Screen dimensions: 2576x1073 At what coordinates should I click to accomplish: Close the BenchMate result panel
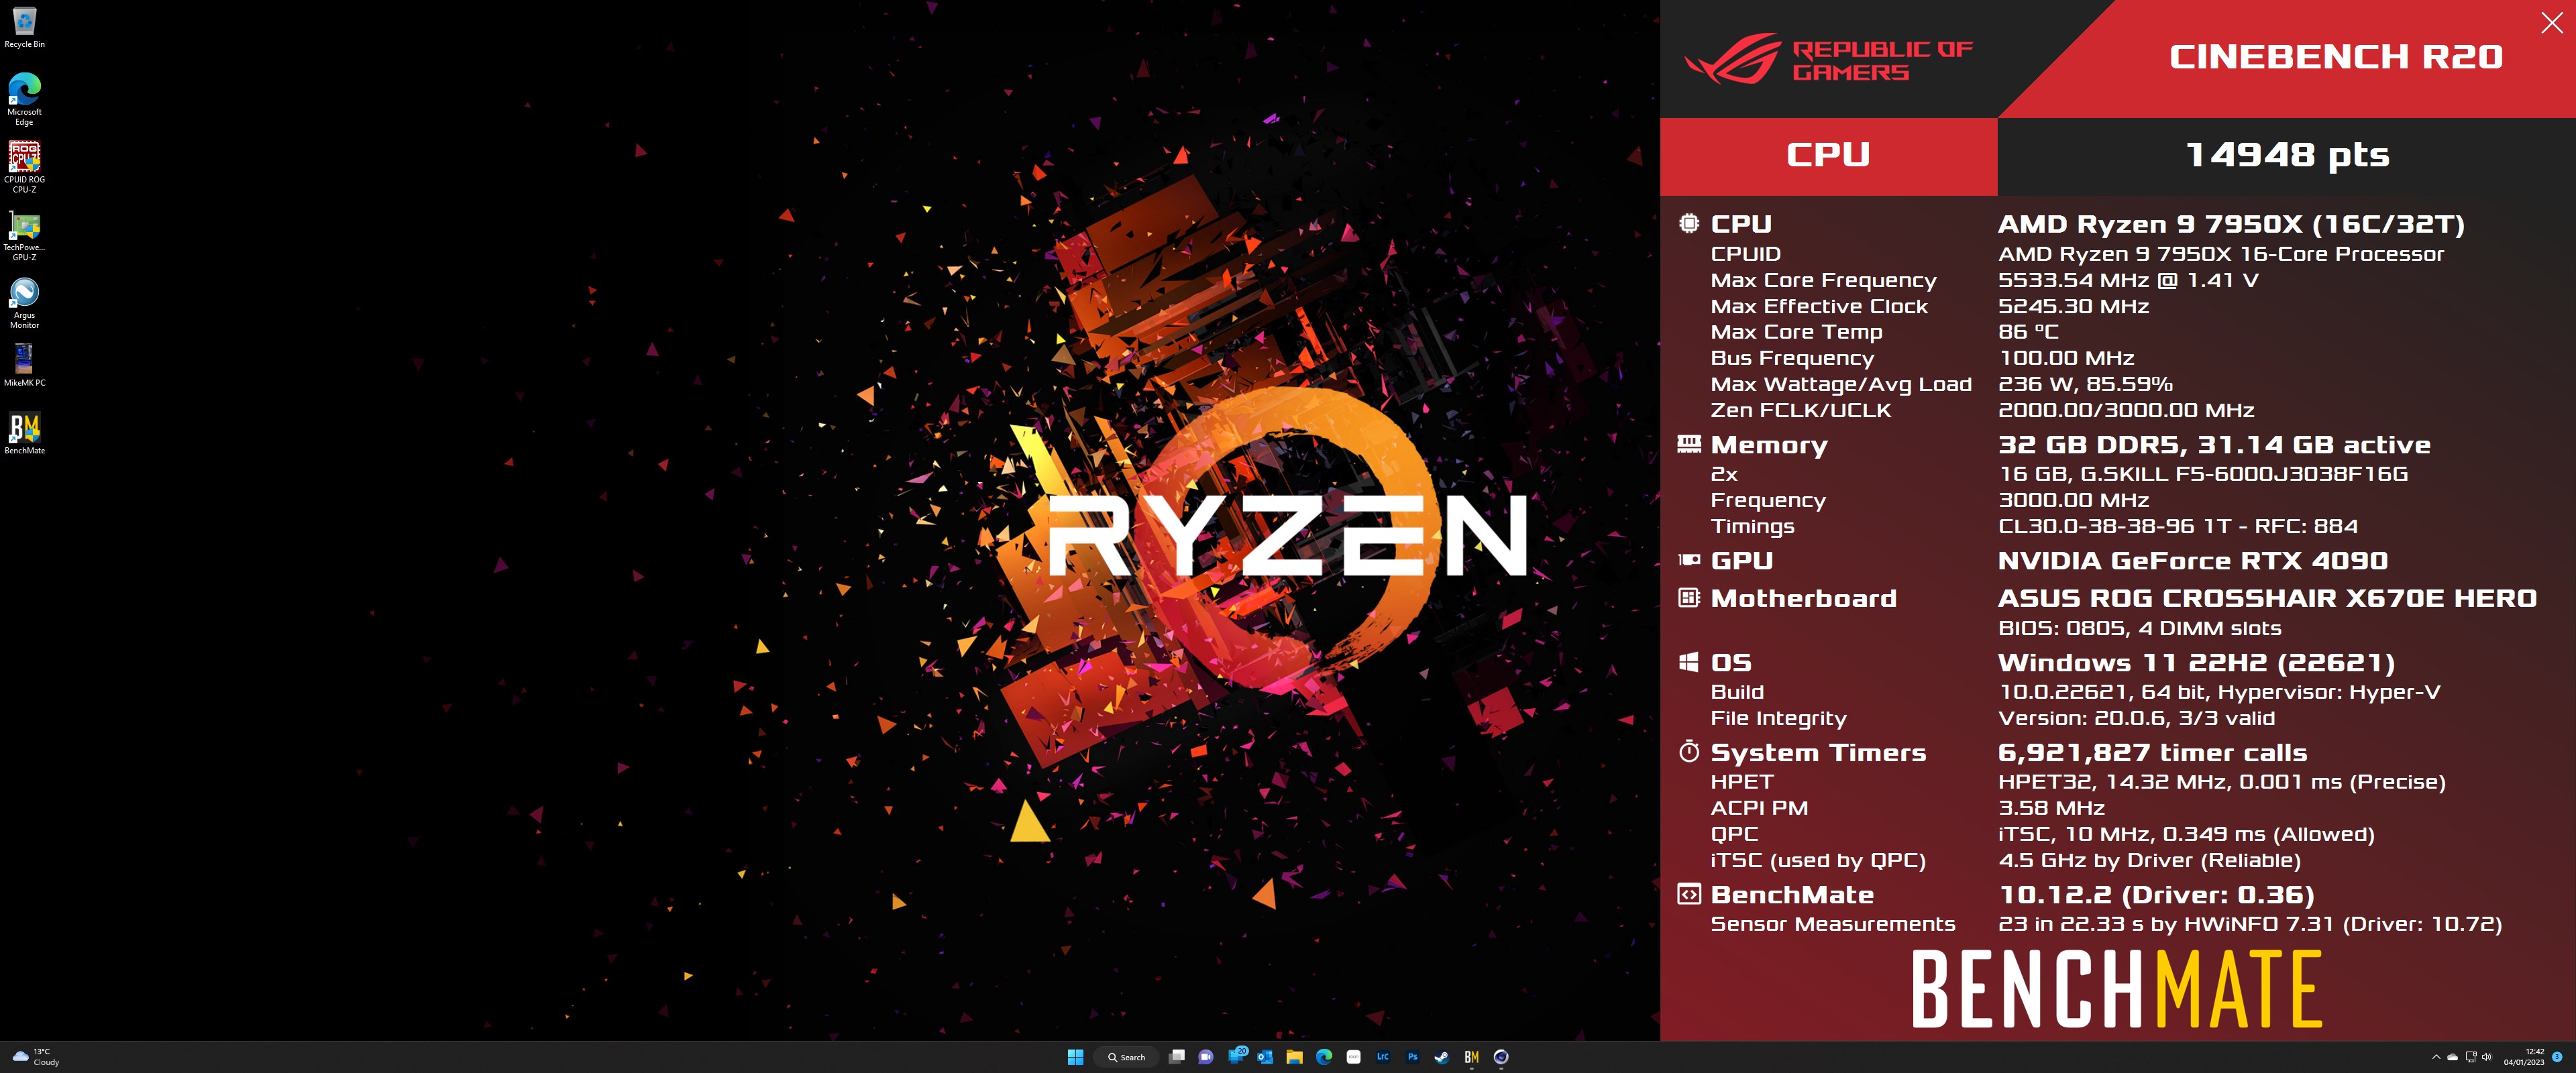coord(2552,23)
